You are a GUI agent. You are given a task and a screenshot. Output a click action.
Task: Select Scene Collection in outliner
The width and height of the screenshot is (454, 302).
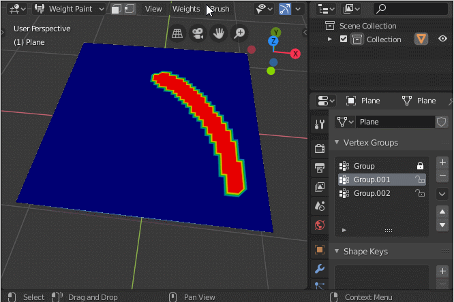(x=367, y=26)
